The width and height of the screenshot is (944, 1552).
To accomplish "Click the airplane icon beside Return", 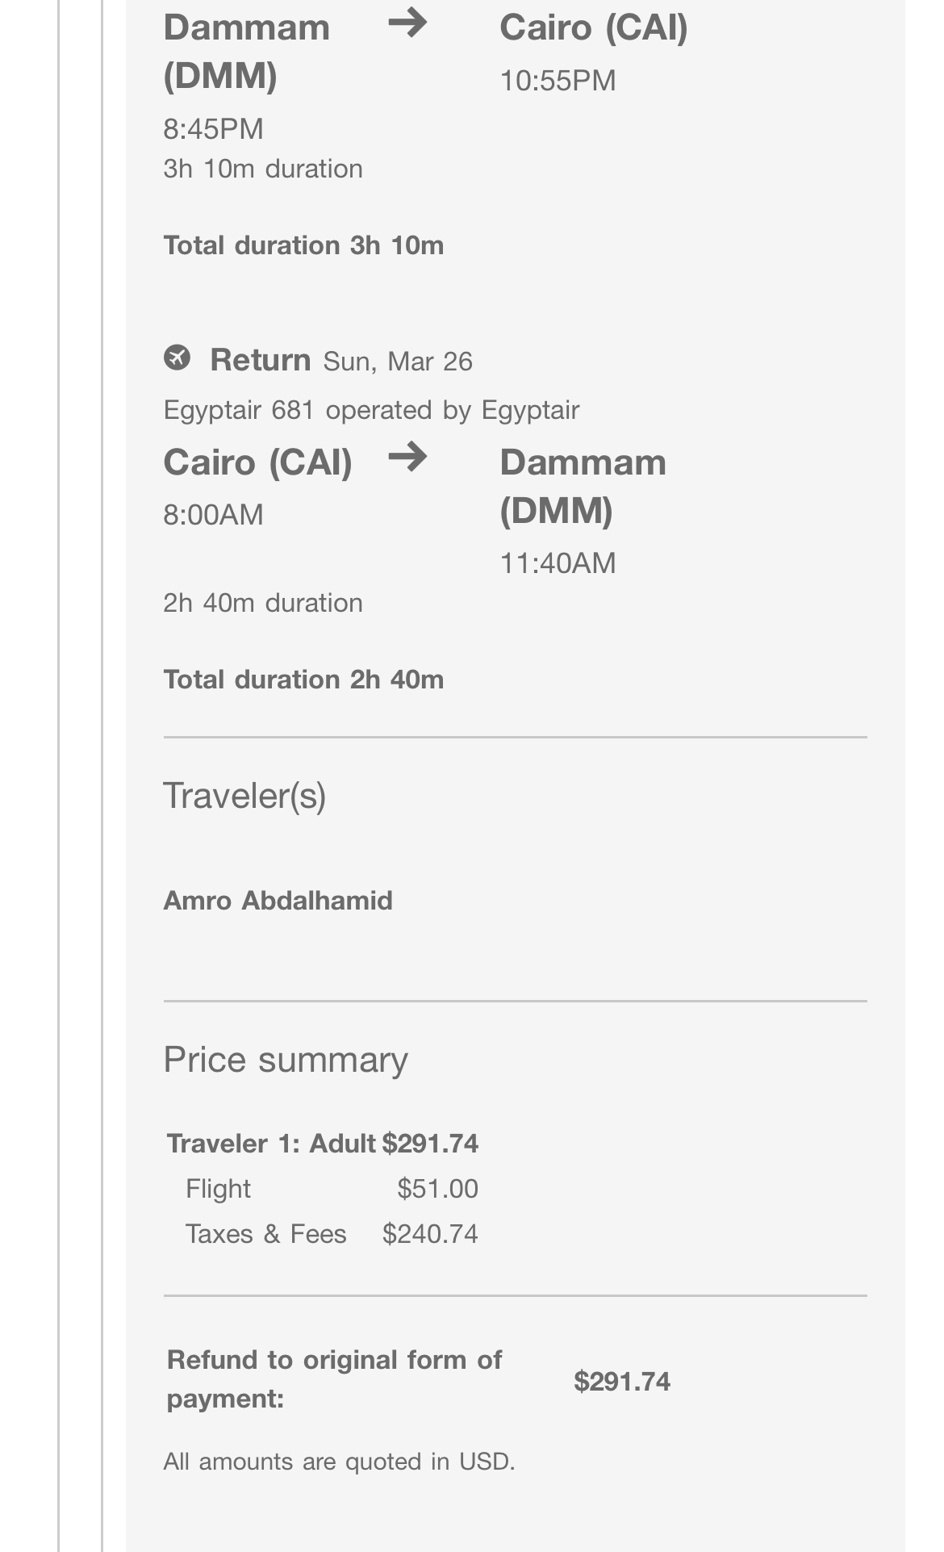I will click(178, 358).
